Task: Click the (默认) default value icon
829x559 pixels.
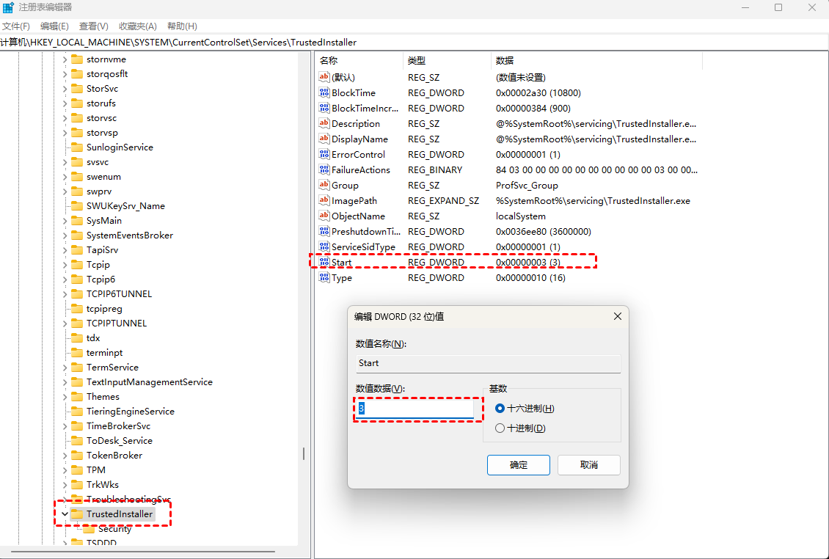Action: click(324, 77)
